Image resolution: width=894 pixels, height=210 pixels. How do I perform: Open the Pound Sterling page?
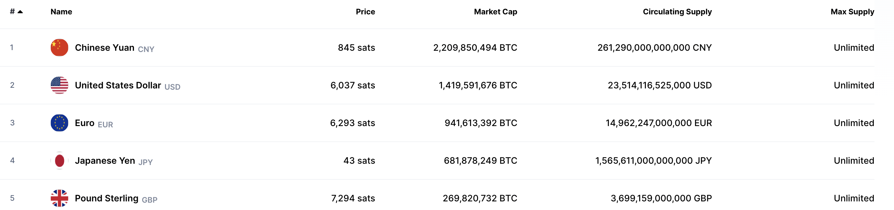[x=106, y=198]
